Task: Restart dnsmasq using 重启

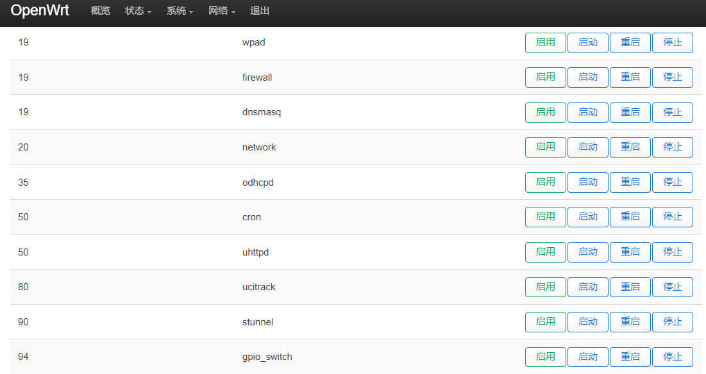Action: (x=630, y=112)
